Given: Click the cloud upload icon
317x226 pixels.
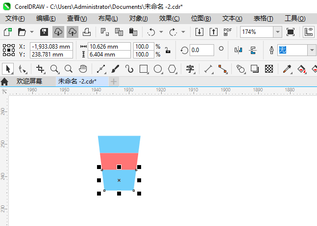Looking at the screenshot, I should [73, 32].
